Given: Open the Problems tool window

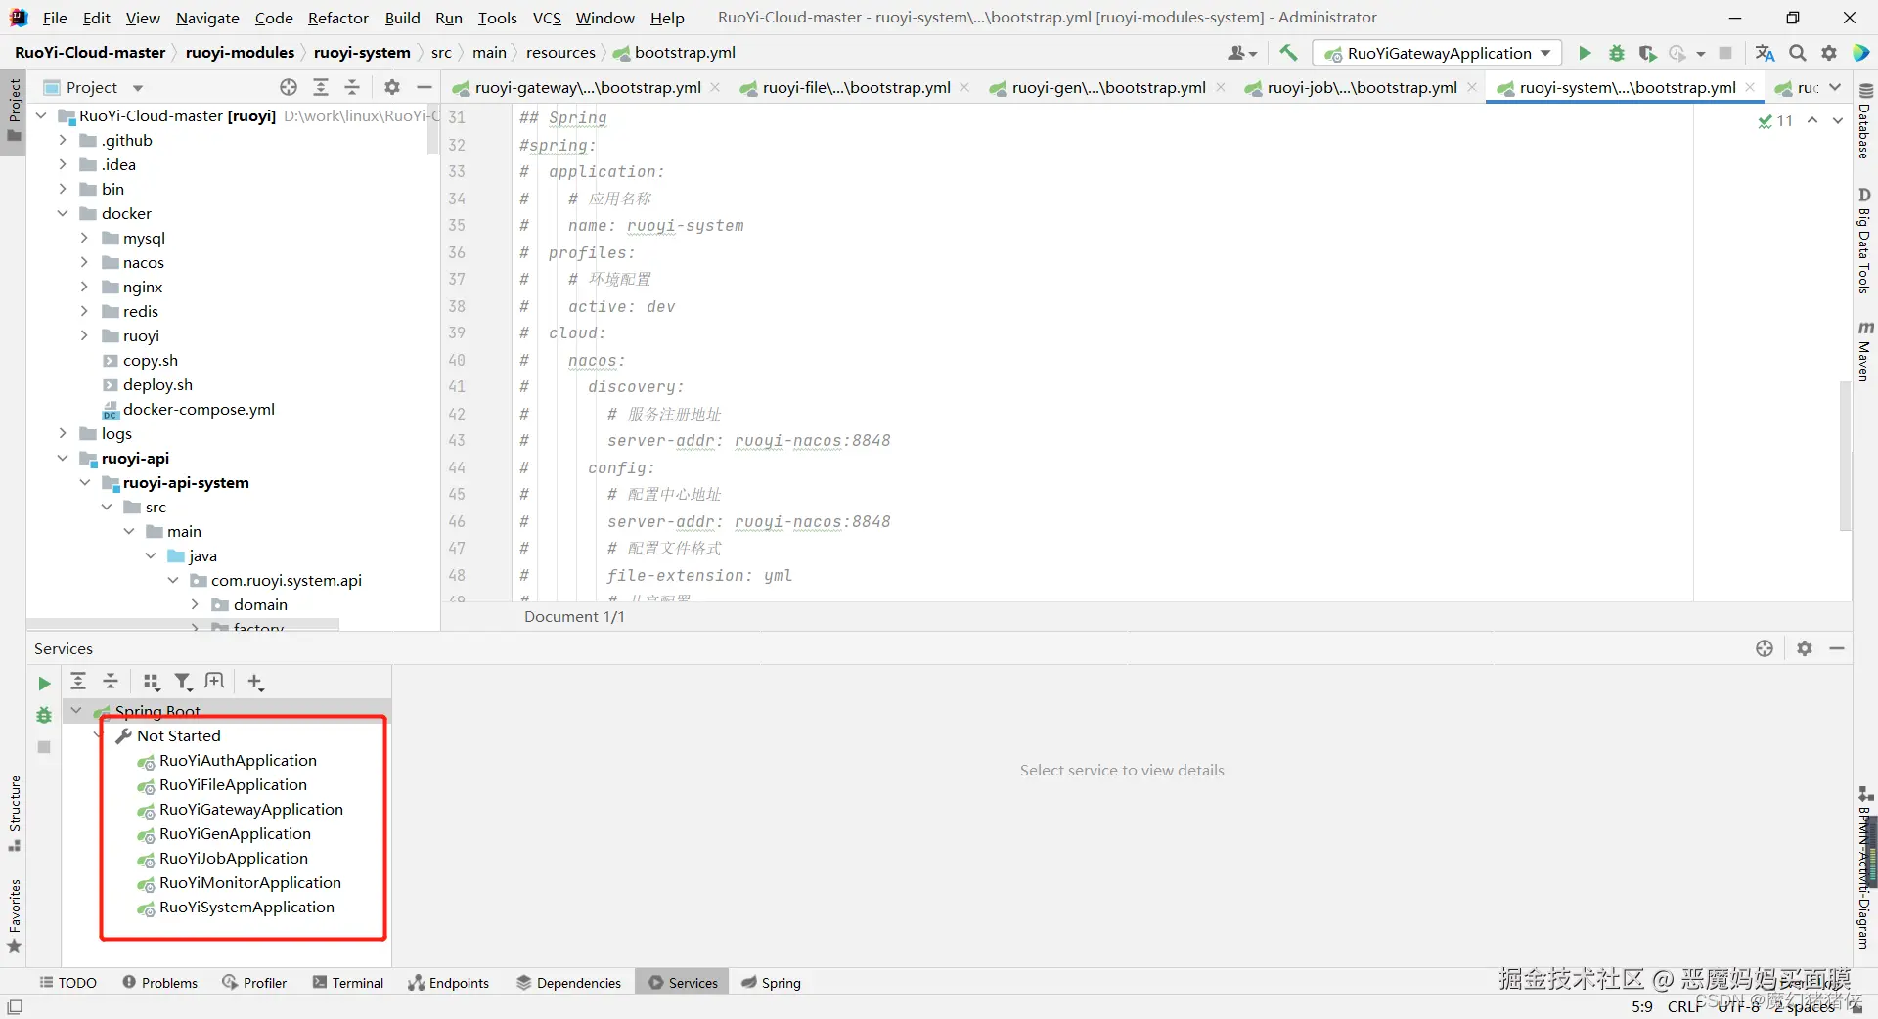Looking at the screenshot, I should point(160,983).
